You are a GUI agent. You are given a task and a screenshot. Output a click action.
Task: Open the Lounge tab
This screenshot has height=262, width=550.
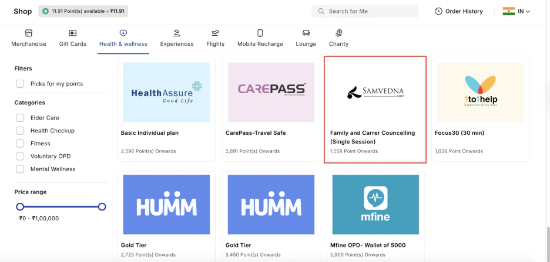[x=306, y=39]
